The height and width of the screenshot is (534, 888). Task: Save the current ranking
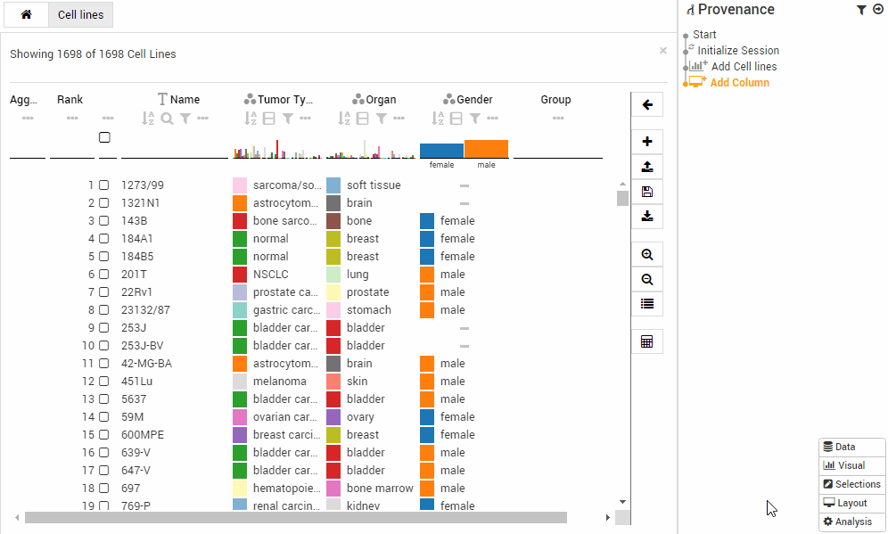[647, 191]
